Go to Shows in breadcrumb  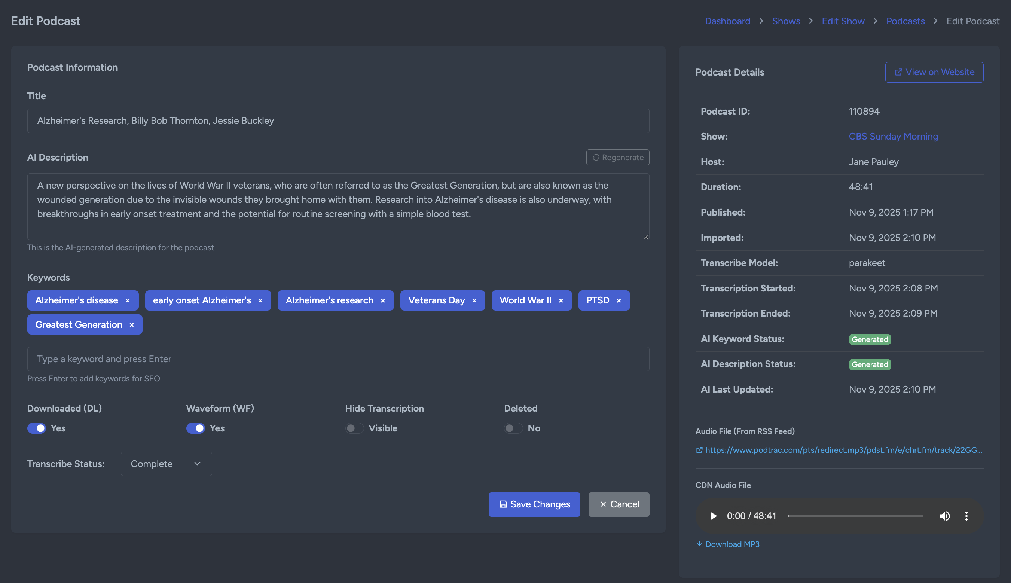786,21
